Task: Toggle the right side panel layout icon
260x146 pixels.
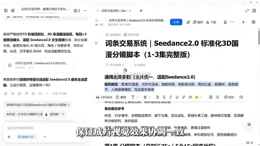Action: (254, 11)
